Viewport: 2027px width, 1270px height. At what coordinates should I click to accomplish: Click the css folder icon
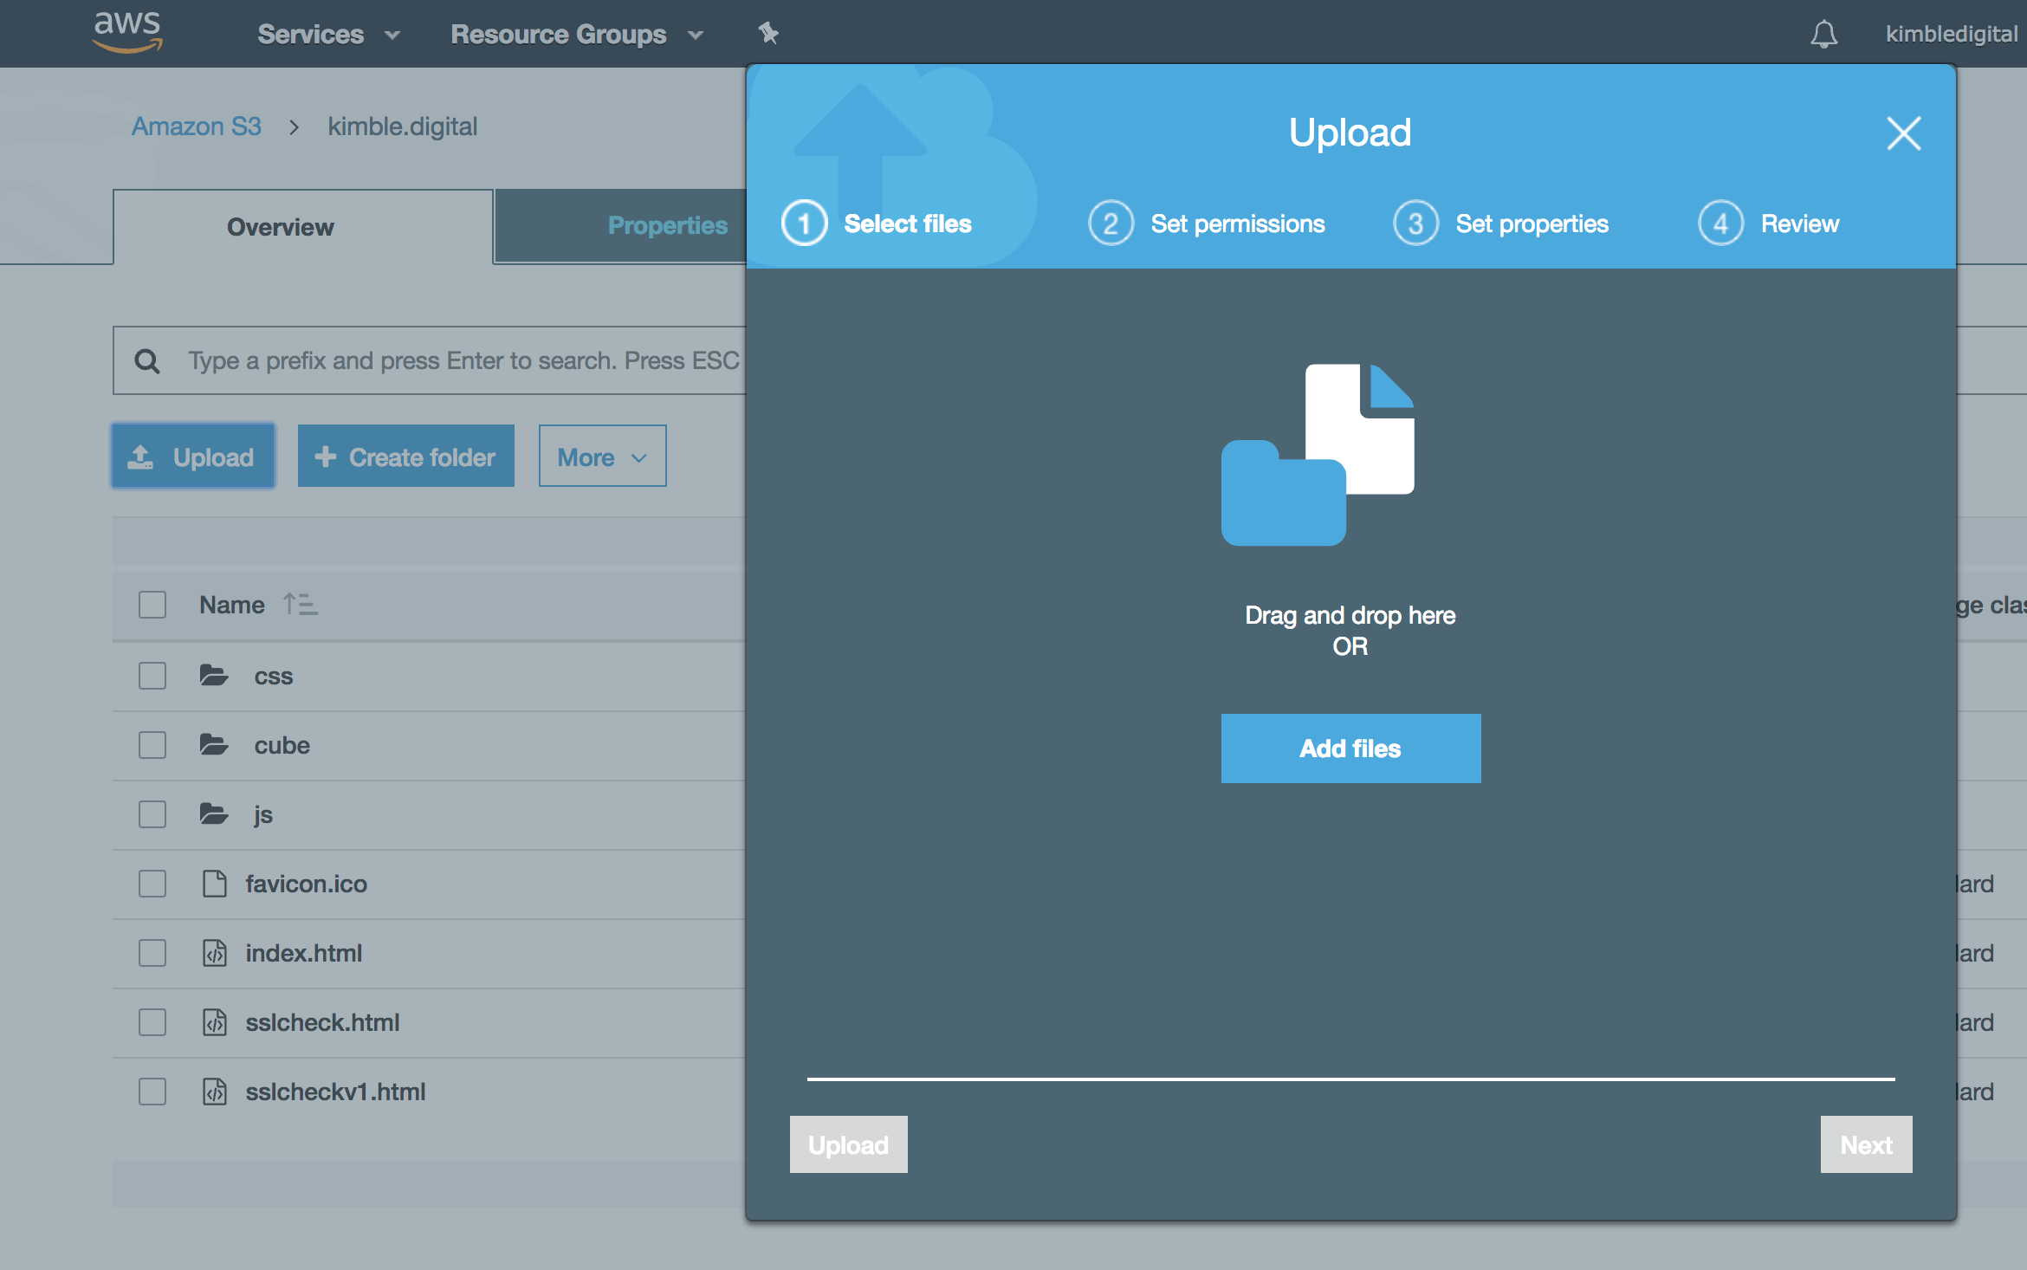214,676
